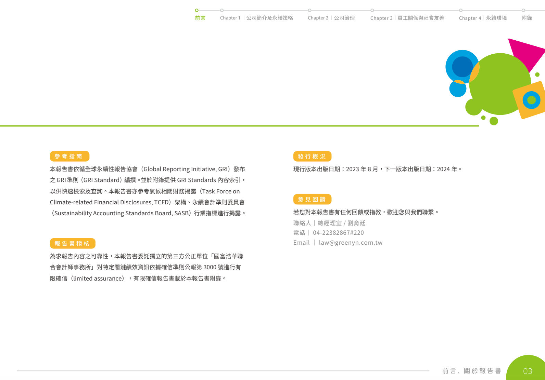
Task: Open Chapter 3 員工關係與社會友善 tab
Action: (407, 18)
